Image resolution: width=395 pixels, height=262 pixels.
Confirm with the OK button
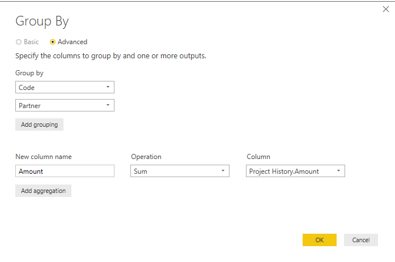click(320, 240)
